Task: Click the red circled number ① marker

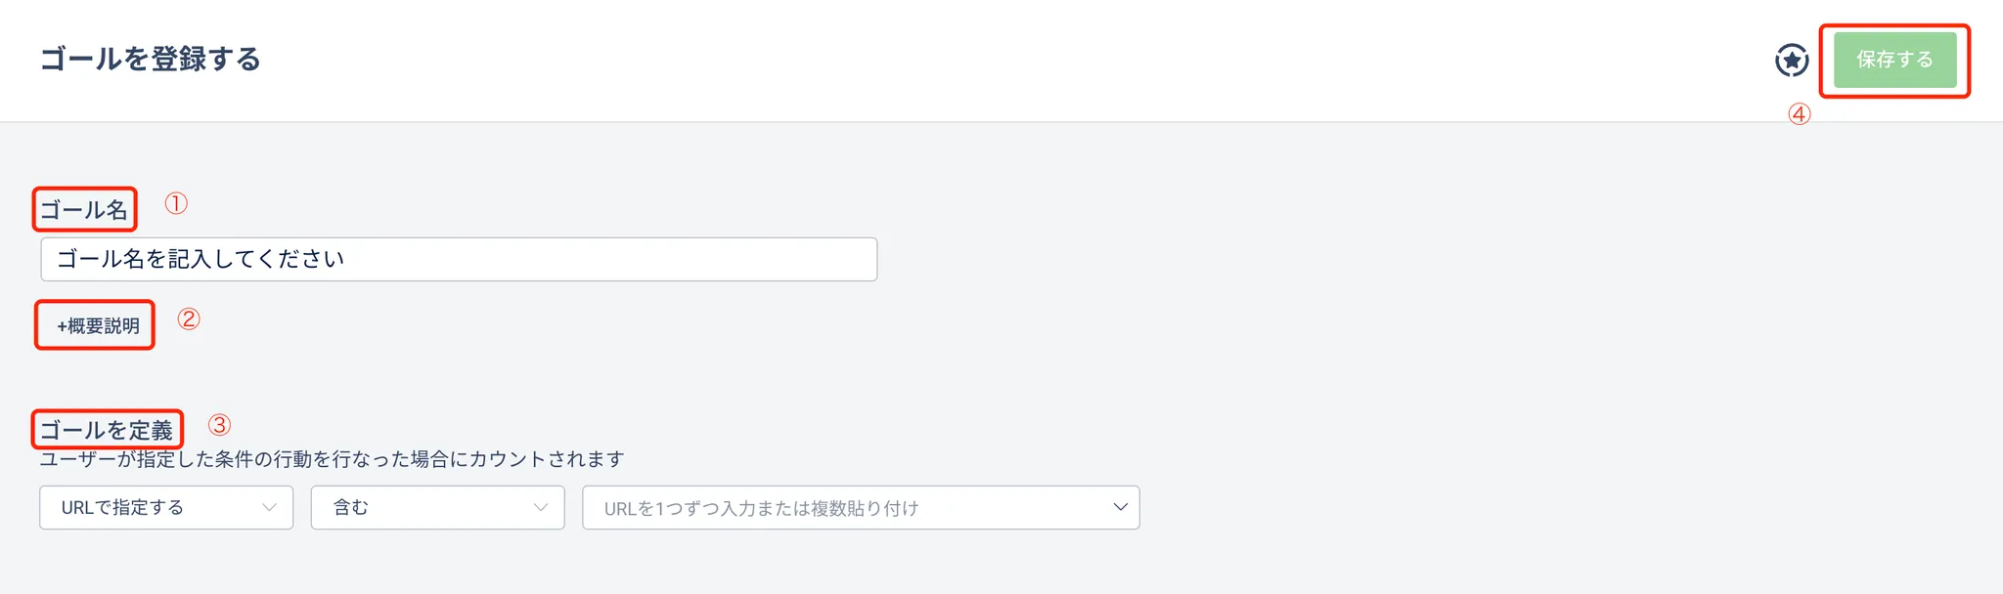Action: 176,203
